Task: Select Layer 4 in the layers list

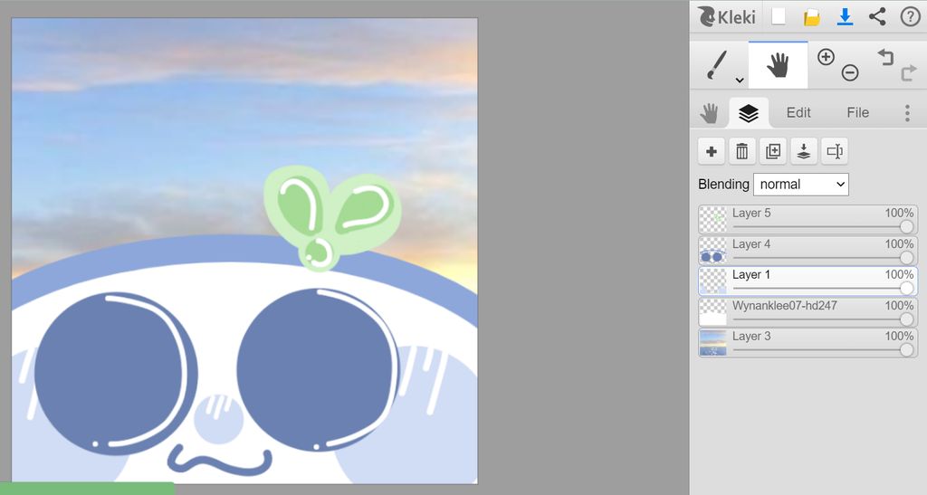Action: [808, 250]
